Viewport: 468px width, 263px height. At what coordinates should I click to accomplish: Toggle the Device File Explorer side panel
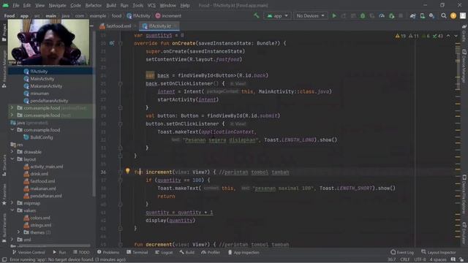[x=464, y=194]
